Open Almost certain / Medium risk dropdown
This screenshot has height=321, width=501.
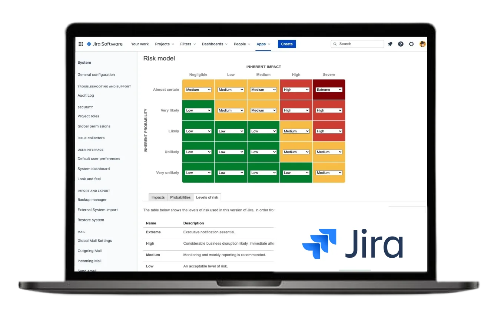263,90
